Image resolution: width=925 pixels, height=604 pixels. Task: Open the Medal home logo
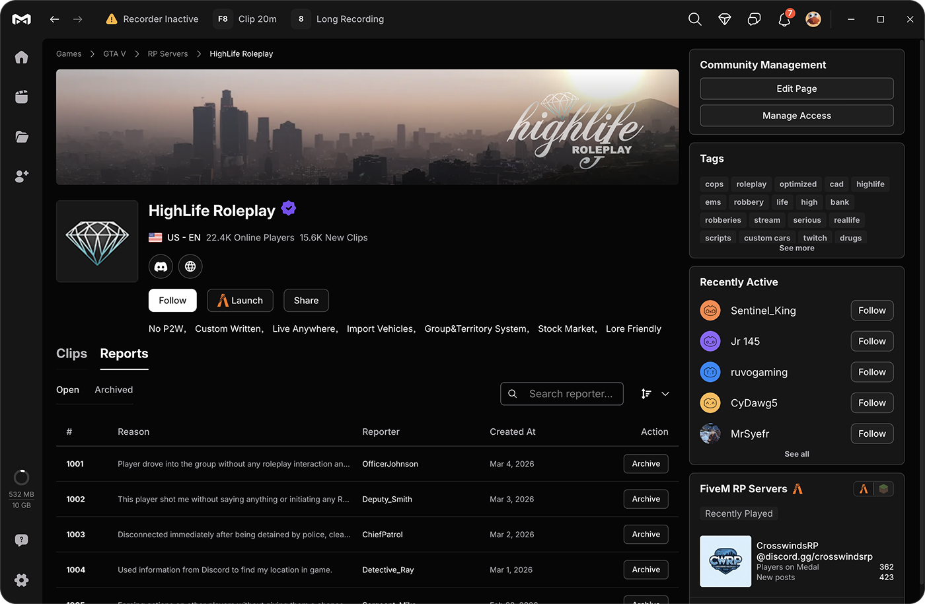[21, 19]
